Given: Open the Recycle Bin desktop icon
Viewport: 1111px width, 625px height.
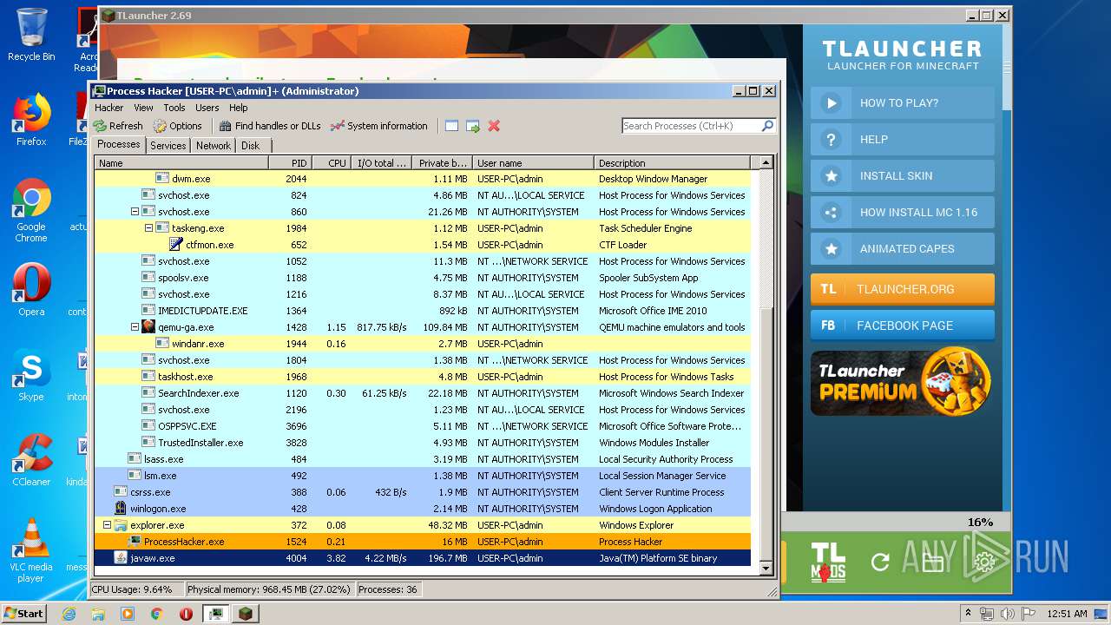Looking at the screenshot, I should [x=31, y=35].
